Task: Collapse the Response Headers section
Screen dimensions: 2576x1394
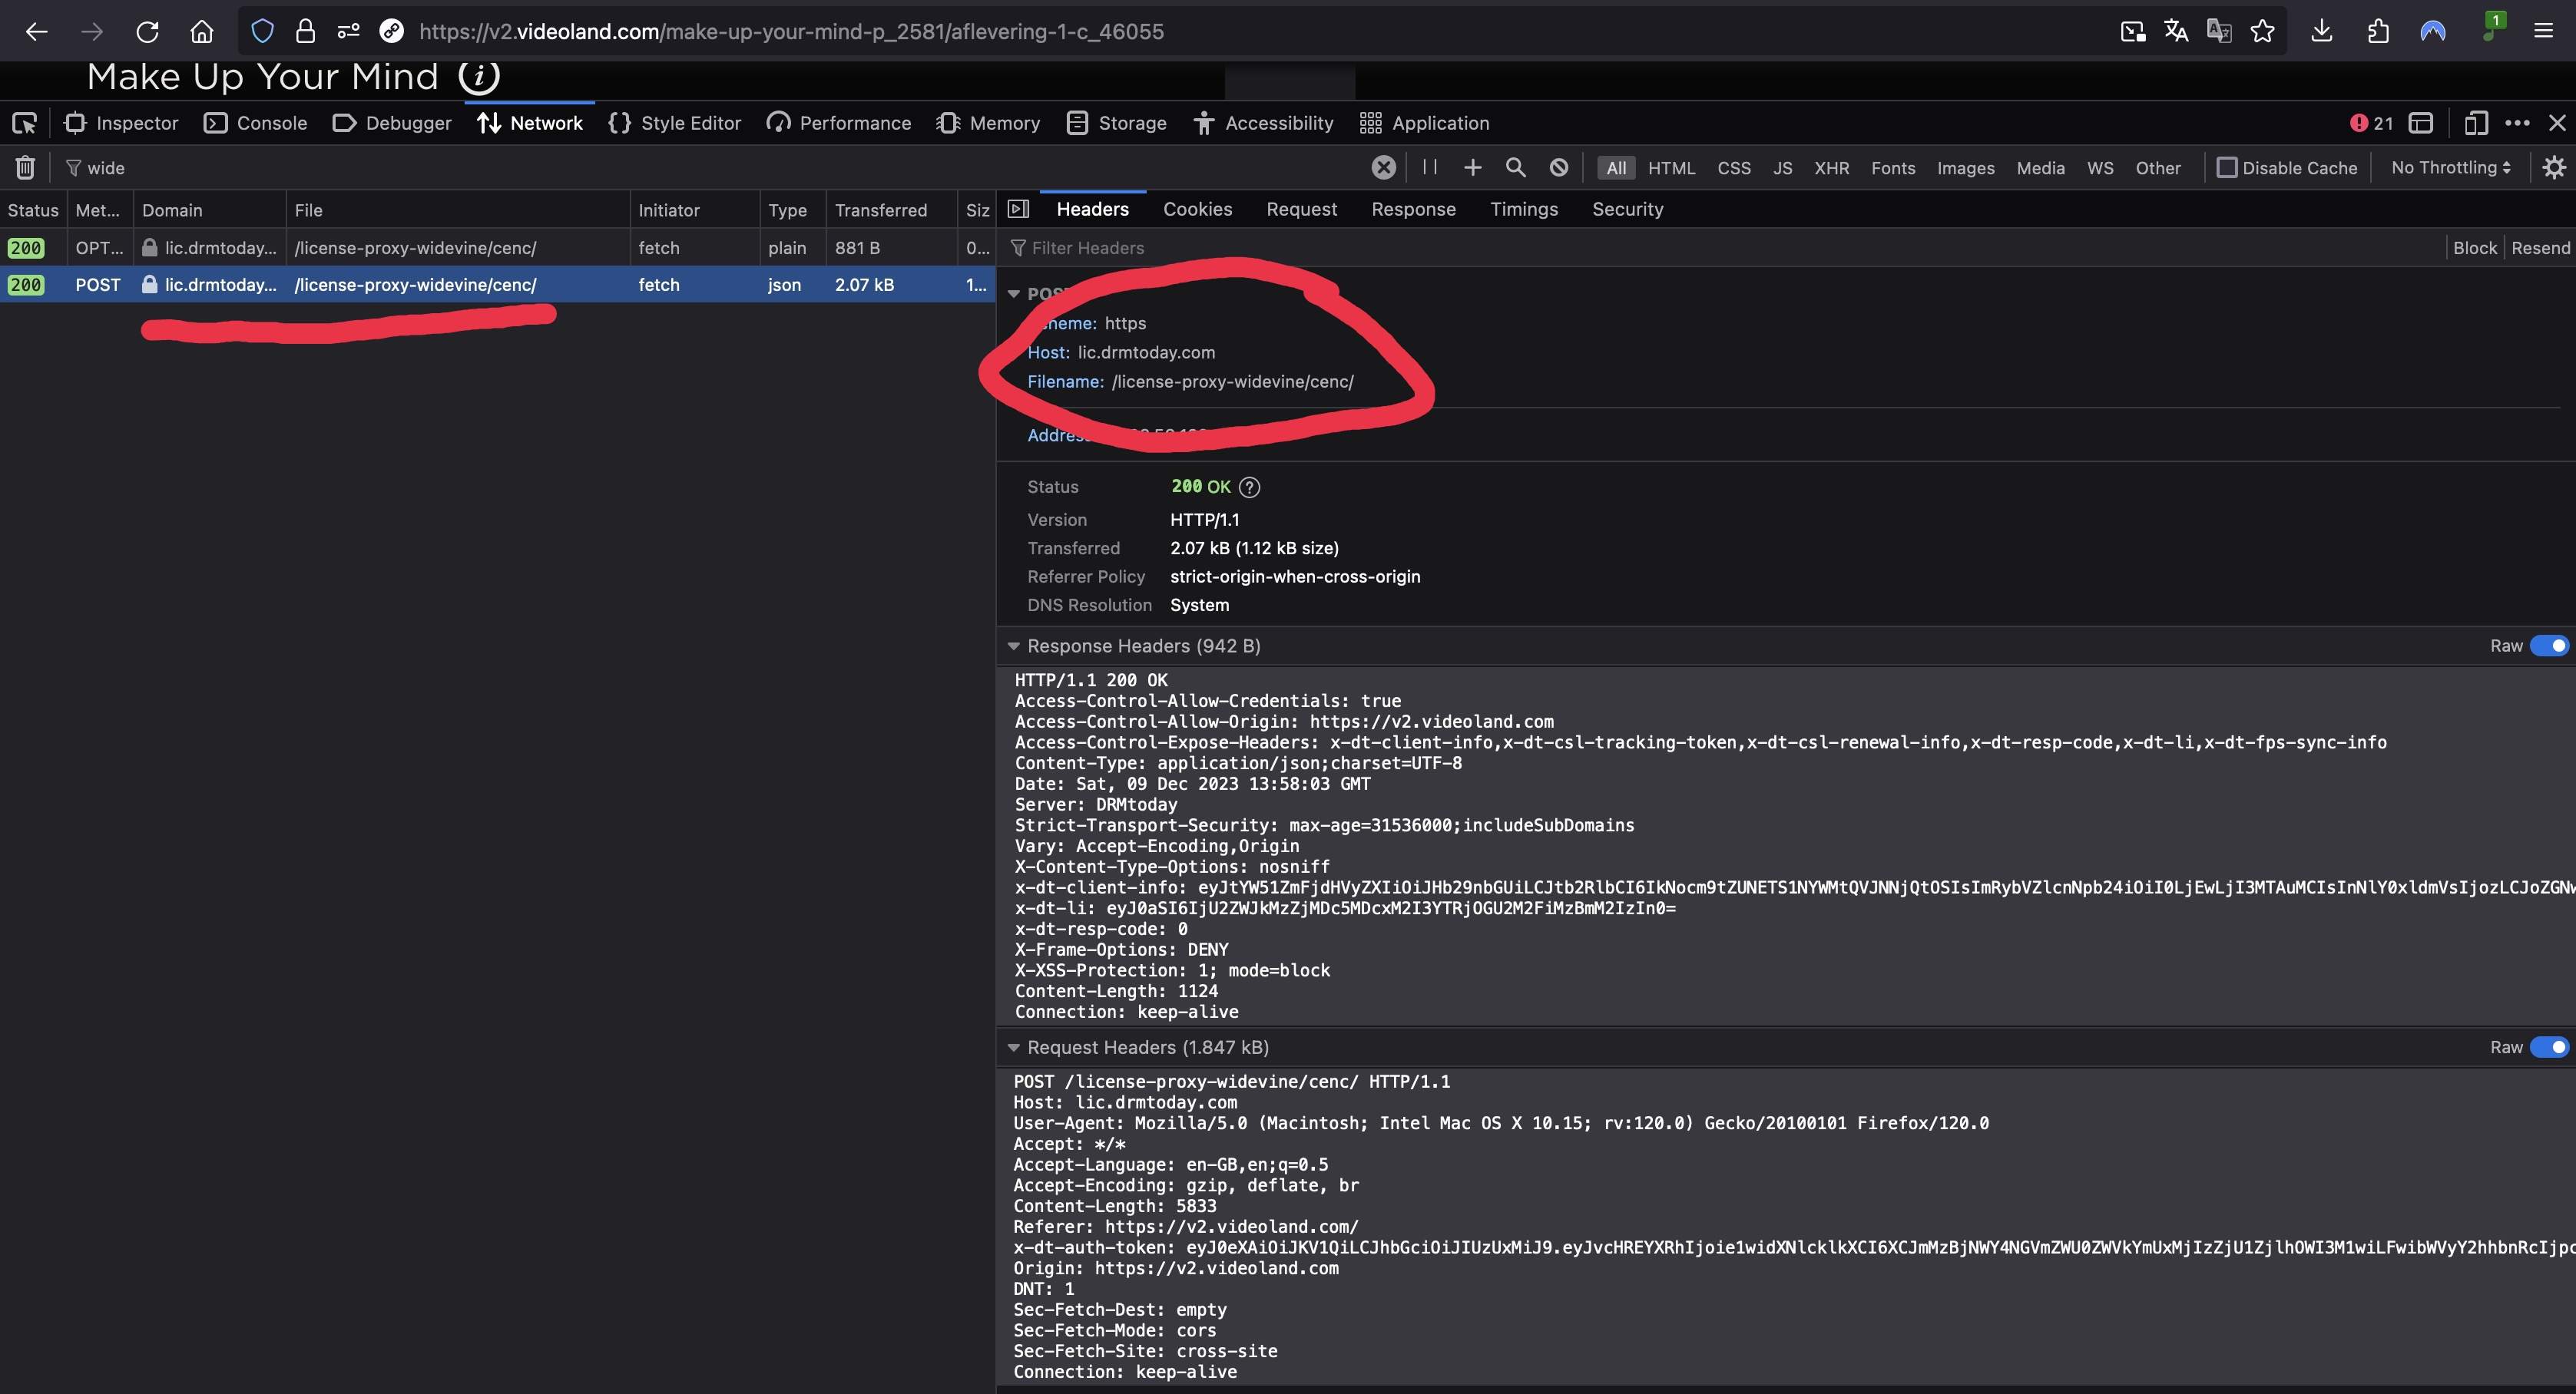Action: click(1013, 646)
